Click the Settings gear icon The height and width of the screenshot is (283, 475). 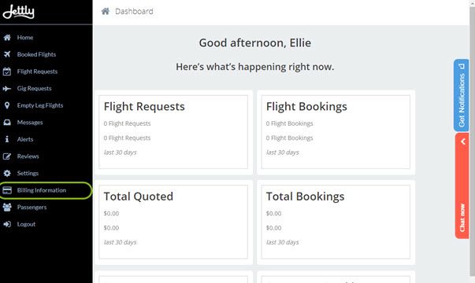point(7,173)
